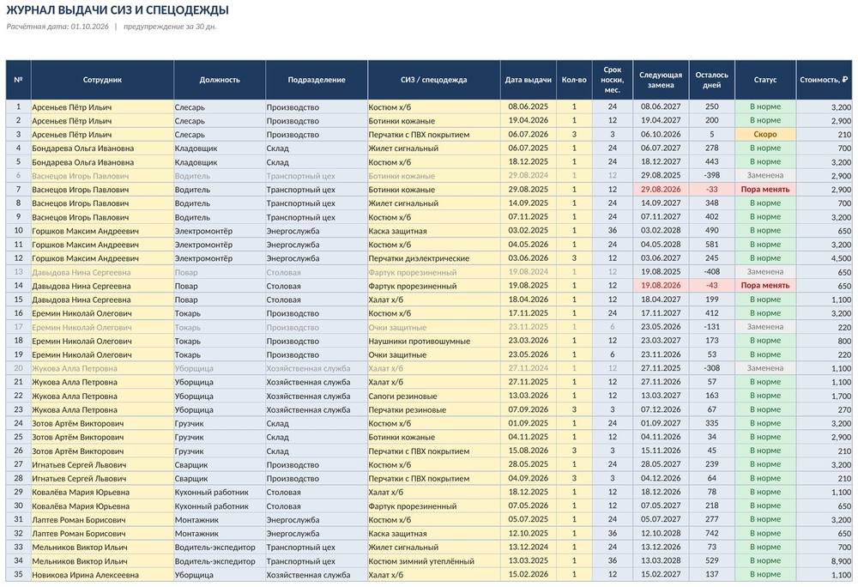Select 'Новикова Ирина Алексеевна' cell
Image resolution: width=858 pixels, height=587 pixels.
click(102, 575)
